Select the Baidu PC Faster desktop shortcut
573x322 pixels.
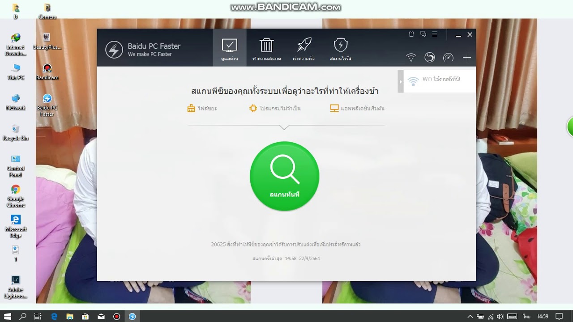pos(47,105)
